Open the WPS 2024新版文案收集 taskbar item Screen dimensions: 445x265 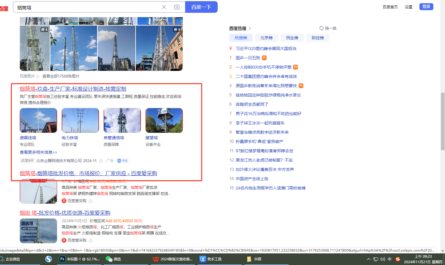click(173, 259)
